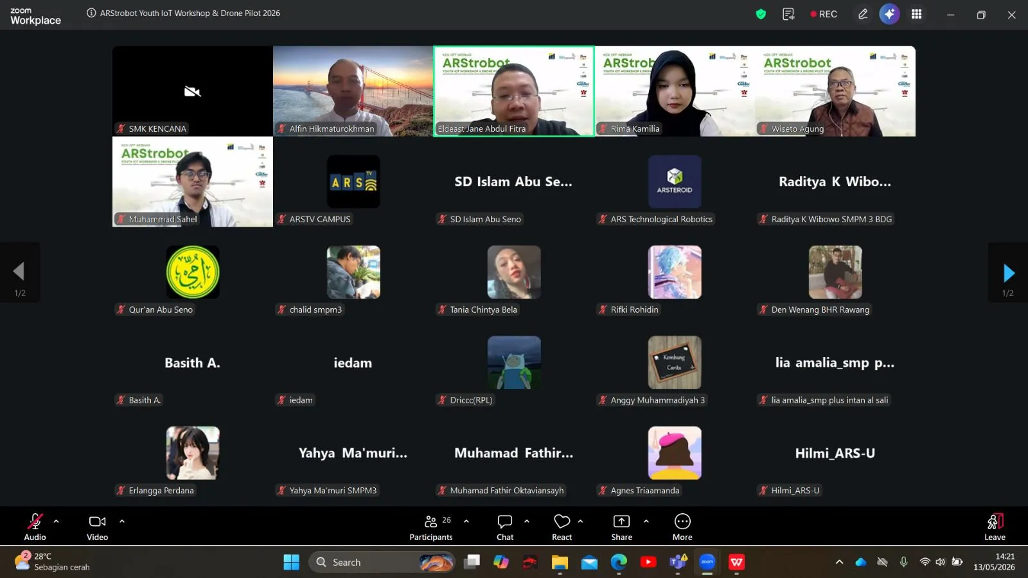The width and height of the screenshot is (1028, 578).
Task: Click Rifki Rohidin's anime avatar
Action: [675, 272]
